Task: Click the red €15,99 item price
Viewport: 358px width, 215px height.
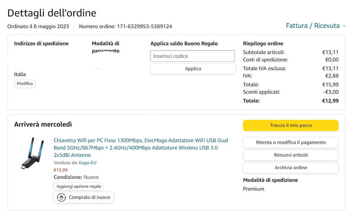Action: click(x=61, y=170)
